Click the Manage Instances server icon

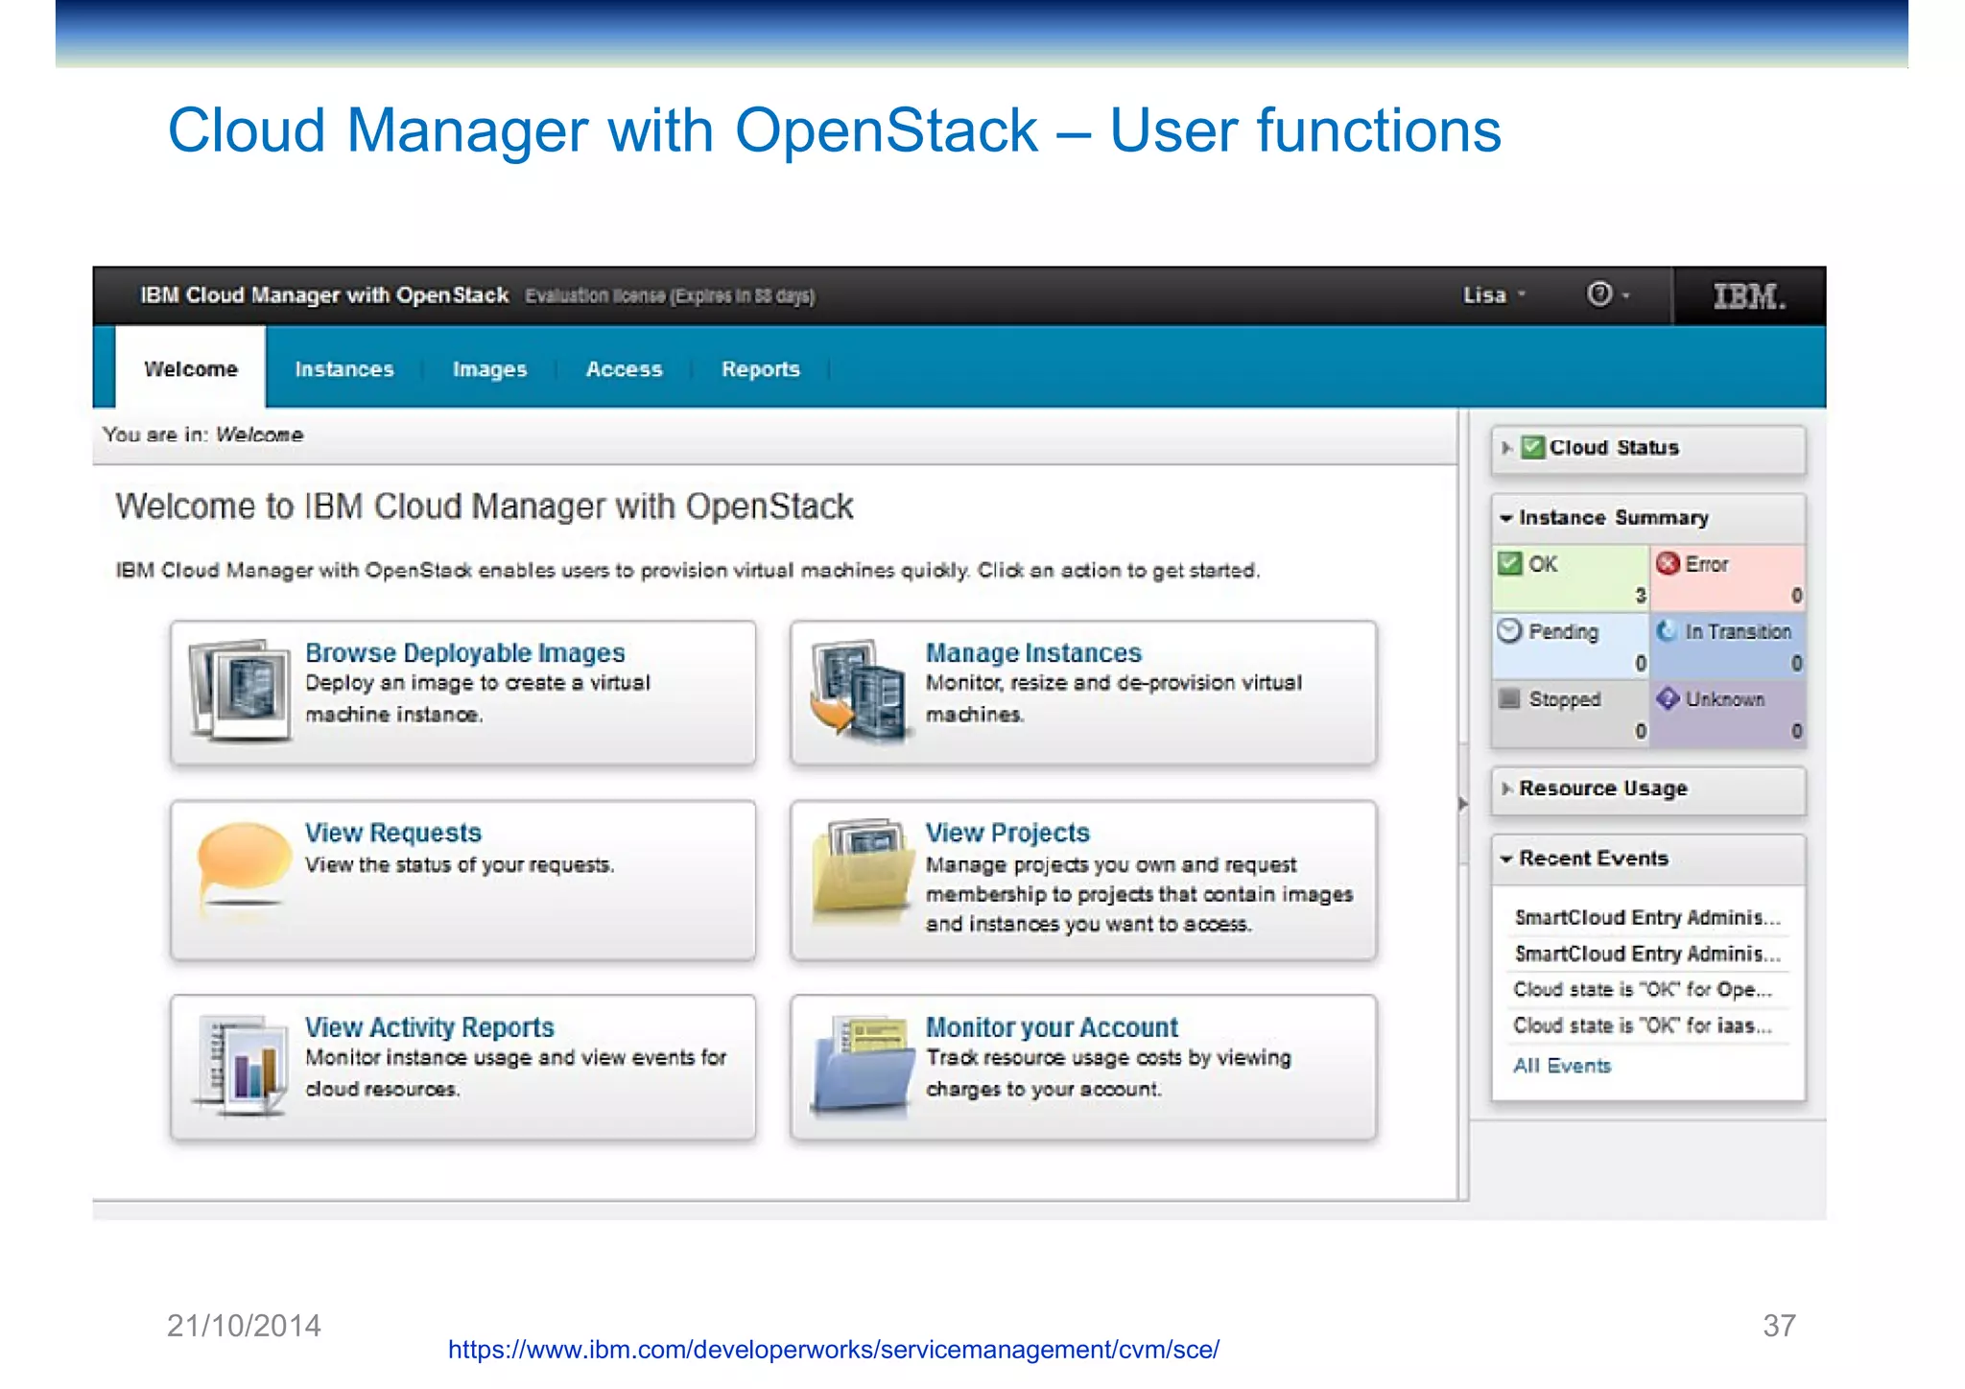[x=859, y=691]
